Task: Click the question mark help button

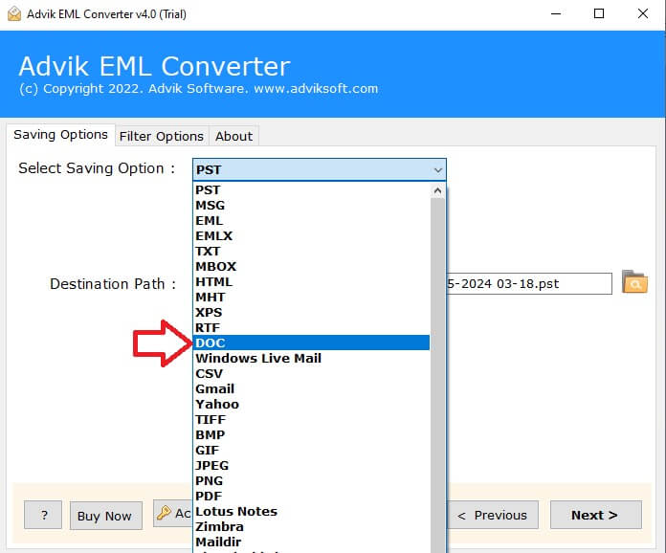Action: [x=43, y=515]
